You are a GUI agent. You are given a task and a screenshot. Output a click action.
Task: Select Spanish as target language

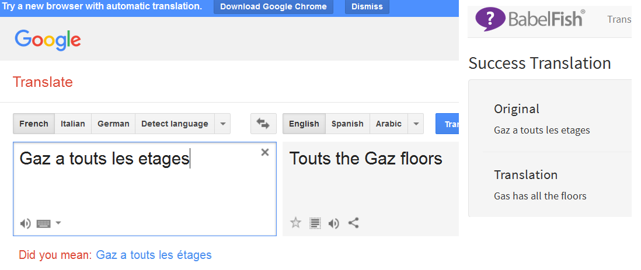coord(347,124)
